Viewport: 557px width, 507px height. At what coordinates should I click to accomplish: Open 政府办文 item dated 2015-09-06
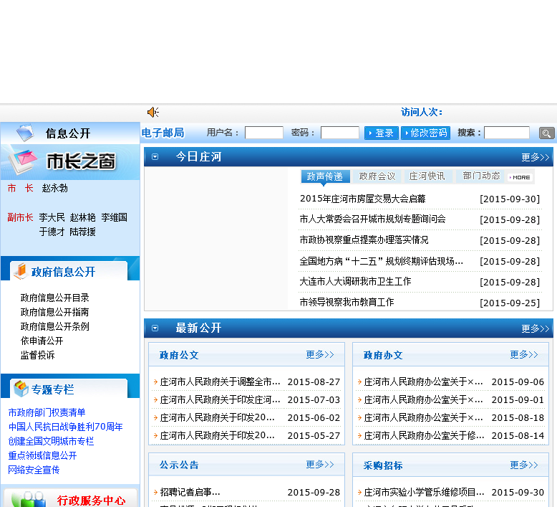423,382
